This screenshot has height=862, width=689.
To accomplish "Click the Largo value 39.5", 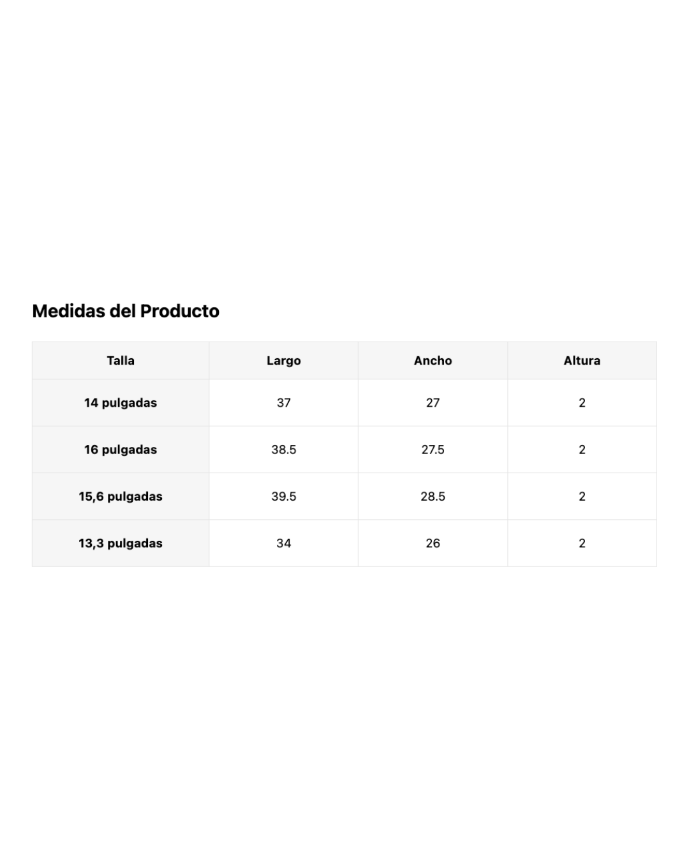I will coord(284,497).
